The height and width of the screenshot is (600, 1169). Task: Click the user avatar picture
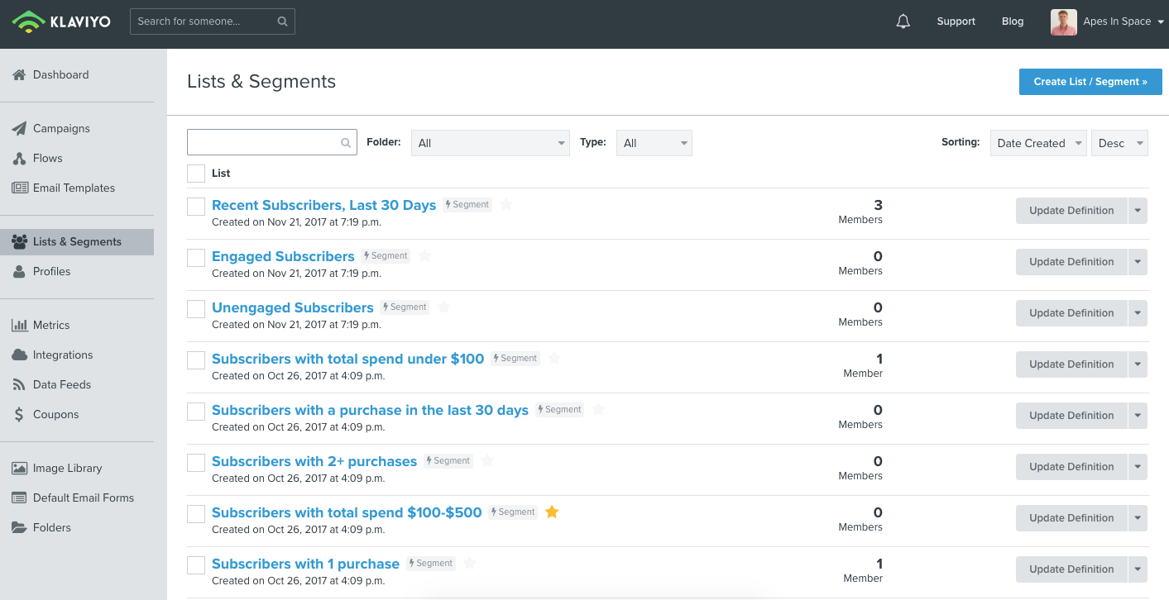coord(1064,22)
